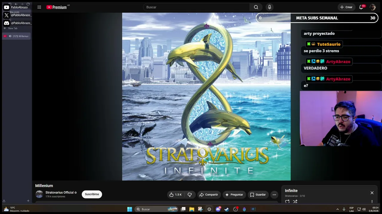This screenshot has height=214, width=382.
Task: Mute the Millenium tab speaker icon
Action: 10,36
